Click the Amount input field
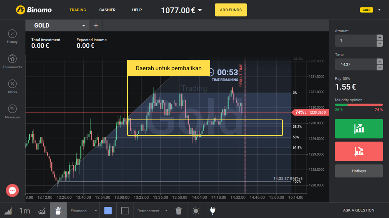Image resolution: width=389 pixels, height=218 pixels. (356, 41)
